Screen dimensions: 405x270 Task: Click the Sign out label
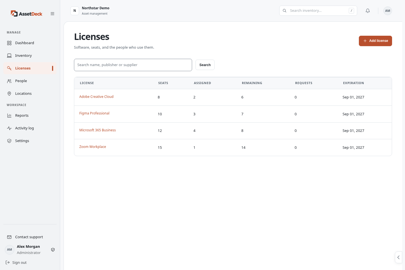19,263
